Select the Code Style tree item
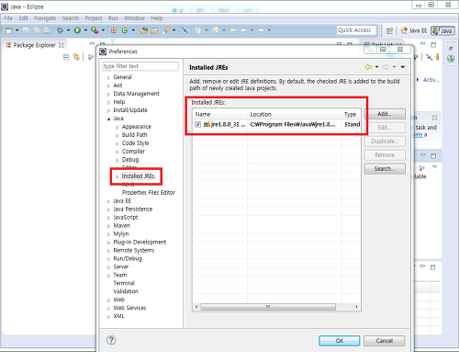This screenshot has height=352, width=459. [x=135, y=143]
